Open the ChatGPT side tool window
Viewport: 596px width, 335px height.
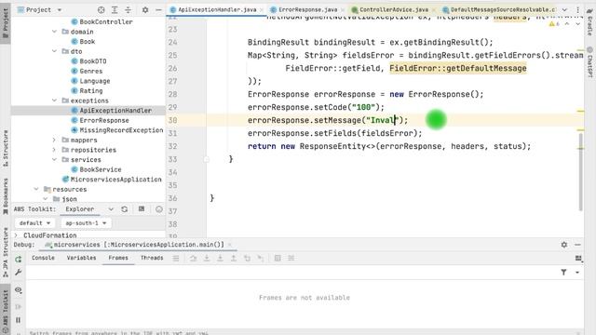589,62
